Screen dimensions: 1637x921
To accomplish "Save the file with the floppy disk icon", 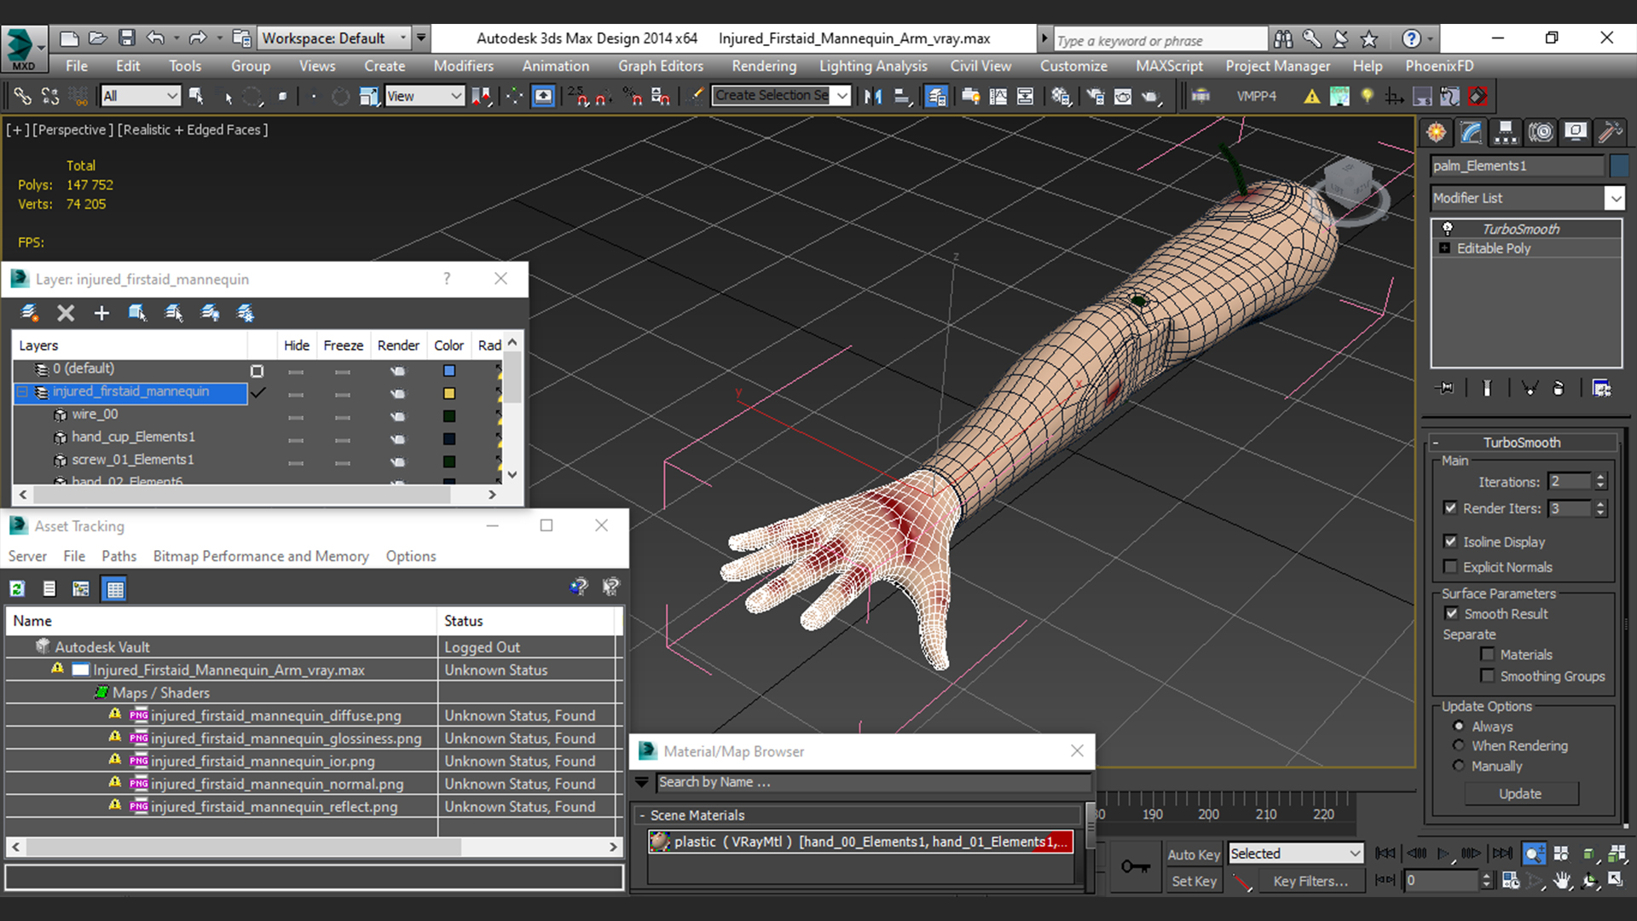I will (127, 38).
